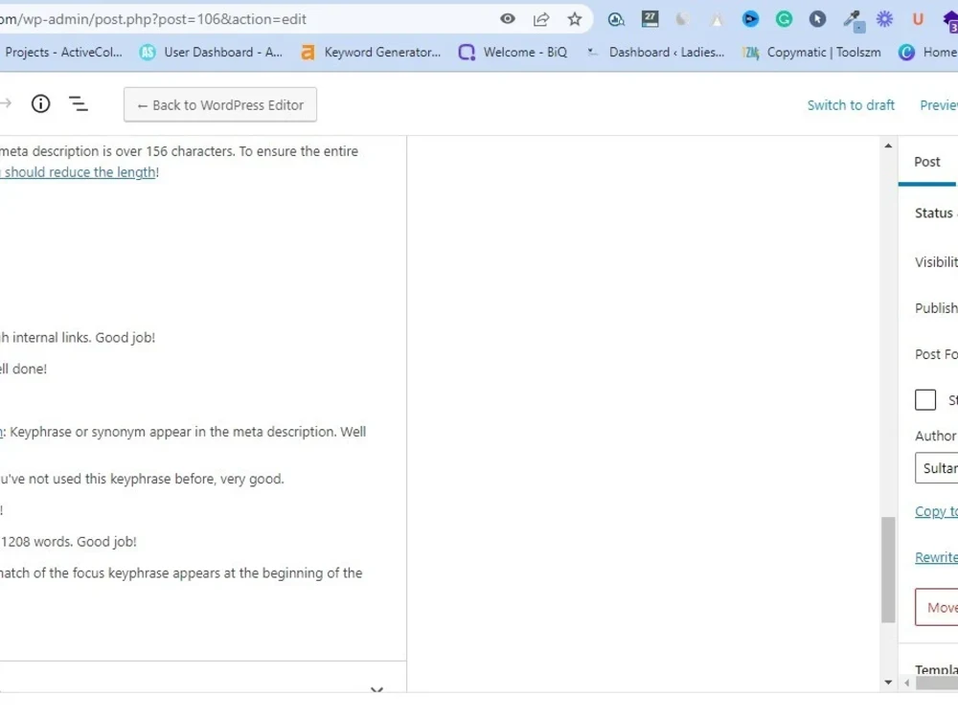The width and height of the screenshot is (958, 718).
Task: Open the eyedropper color picker extension
Action: coord(853,20)
